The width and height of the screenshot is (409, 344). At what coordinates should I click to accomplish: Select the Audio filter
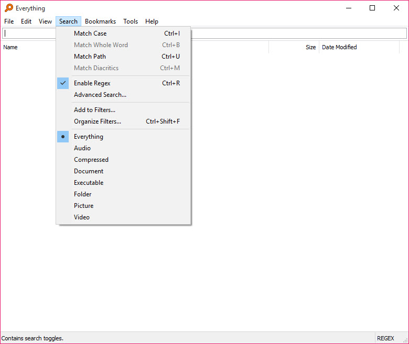[x=123, y=148]
